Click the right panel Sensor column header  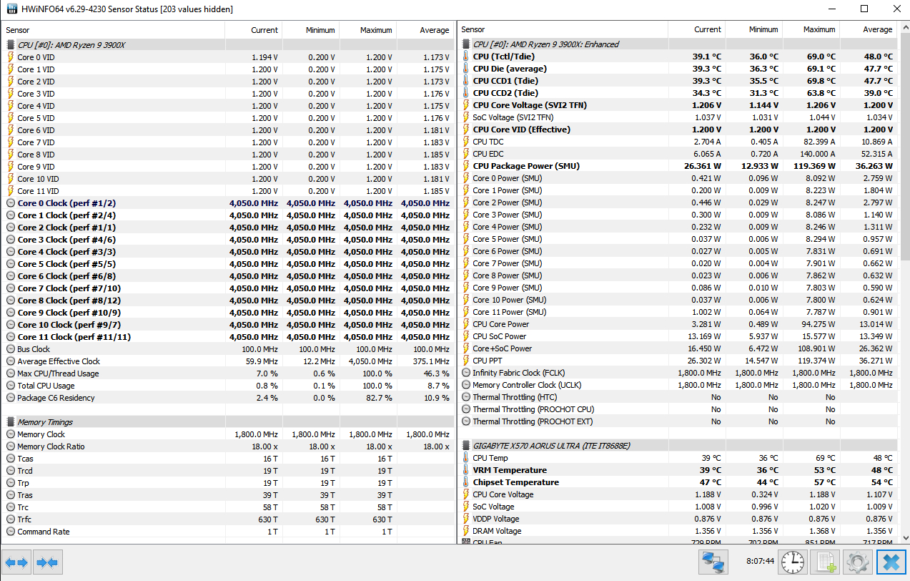pos(563,29)
